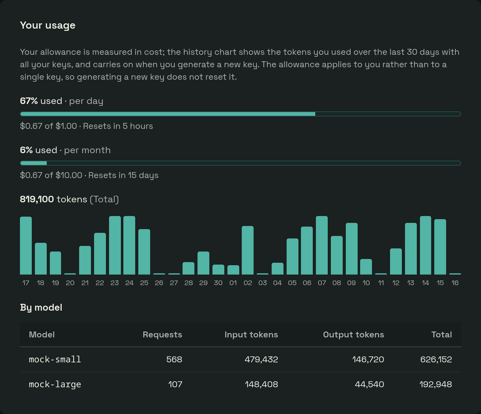Click the "Model" column header
The height and width of the screenshot is (414, 481).
42,335
